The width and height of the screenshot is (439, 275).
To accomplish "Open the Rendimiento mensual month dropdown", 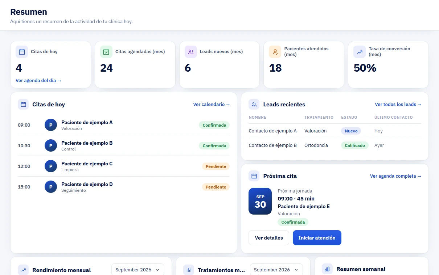I will [138, 270].
